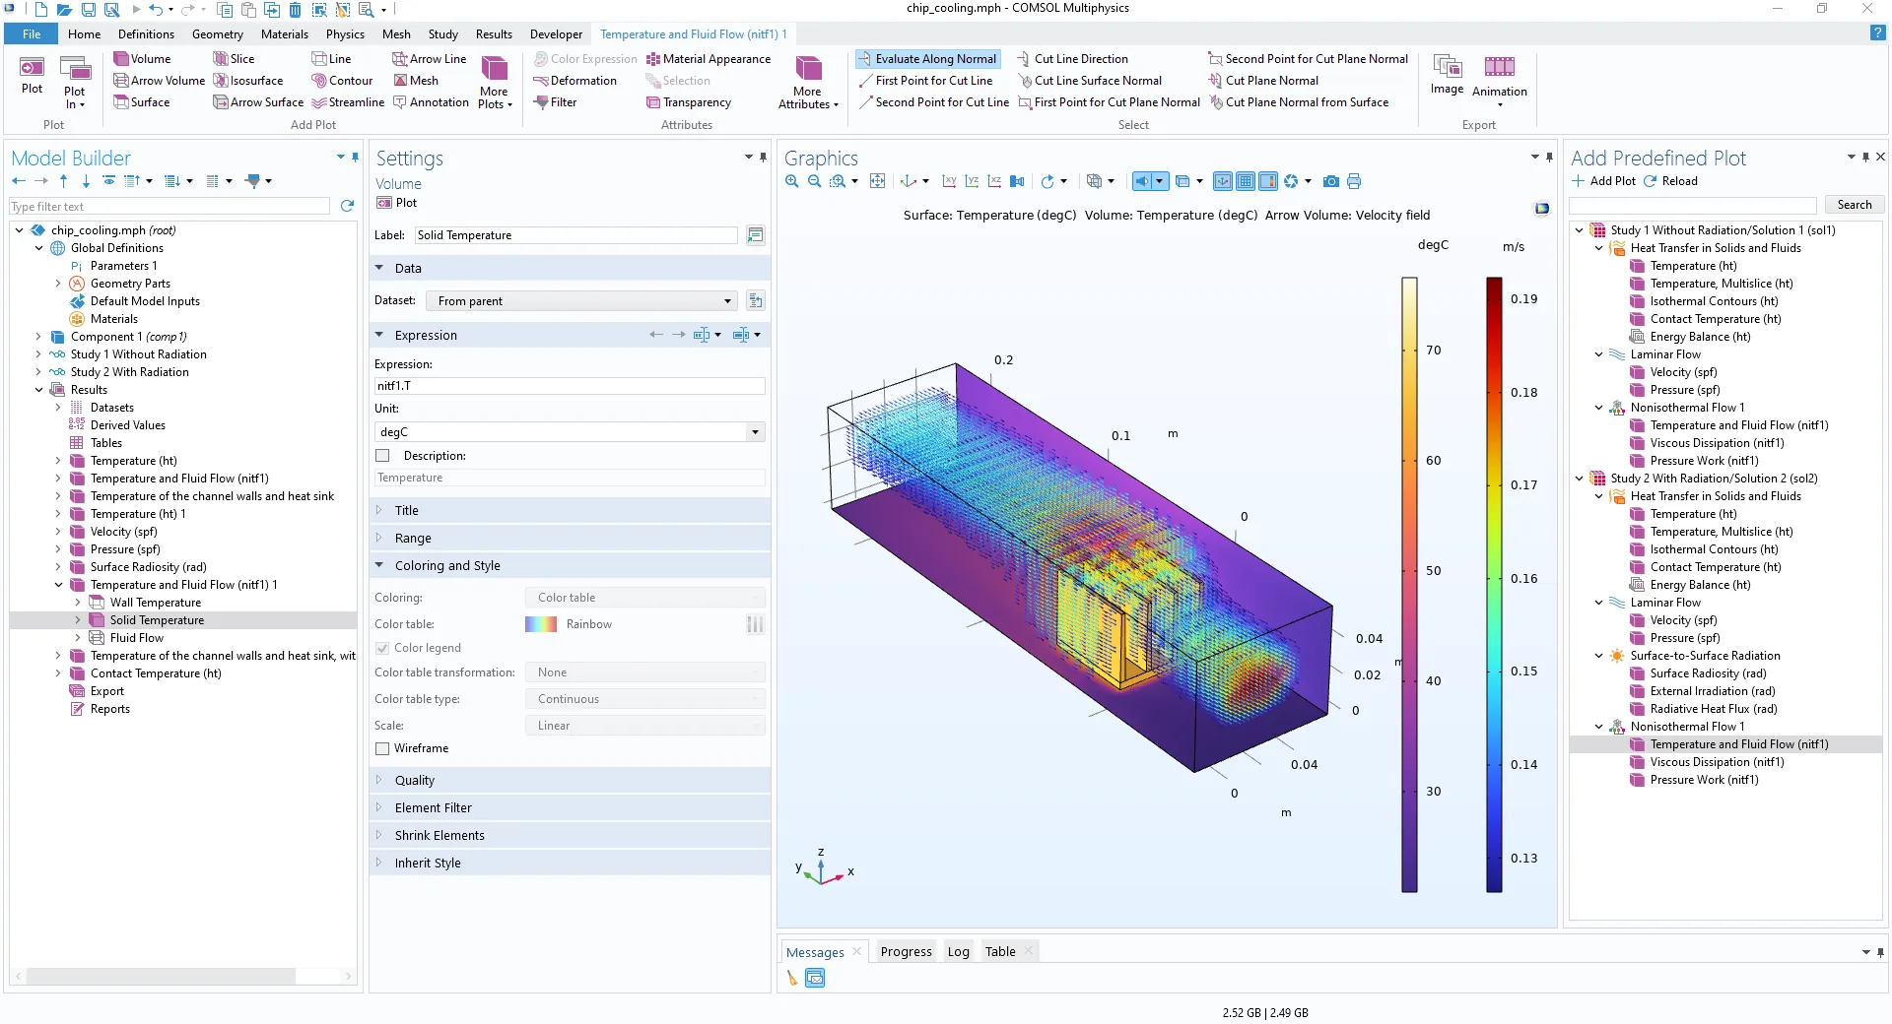The height and width of the screenshot is (1024, 1892).
Task: Open the Unit degC dropdown
Action: pos(755,432)
